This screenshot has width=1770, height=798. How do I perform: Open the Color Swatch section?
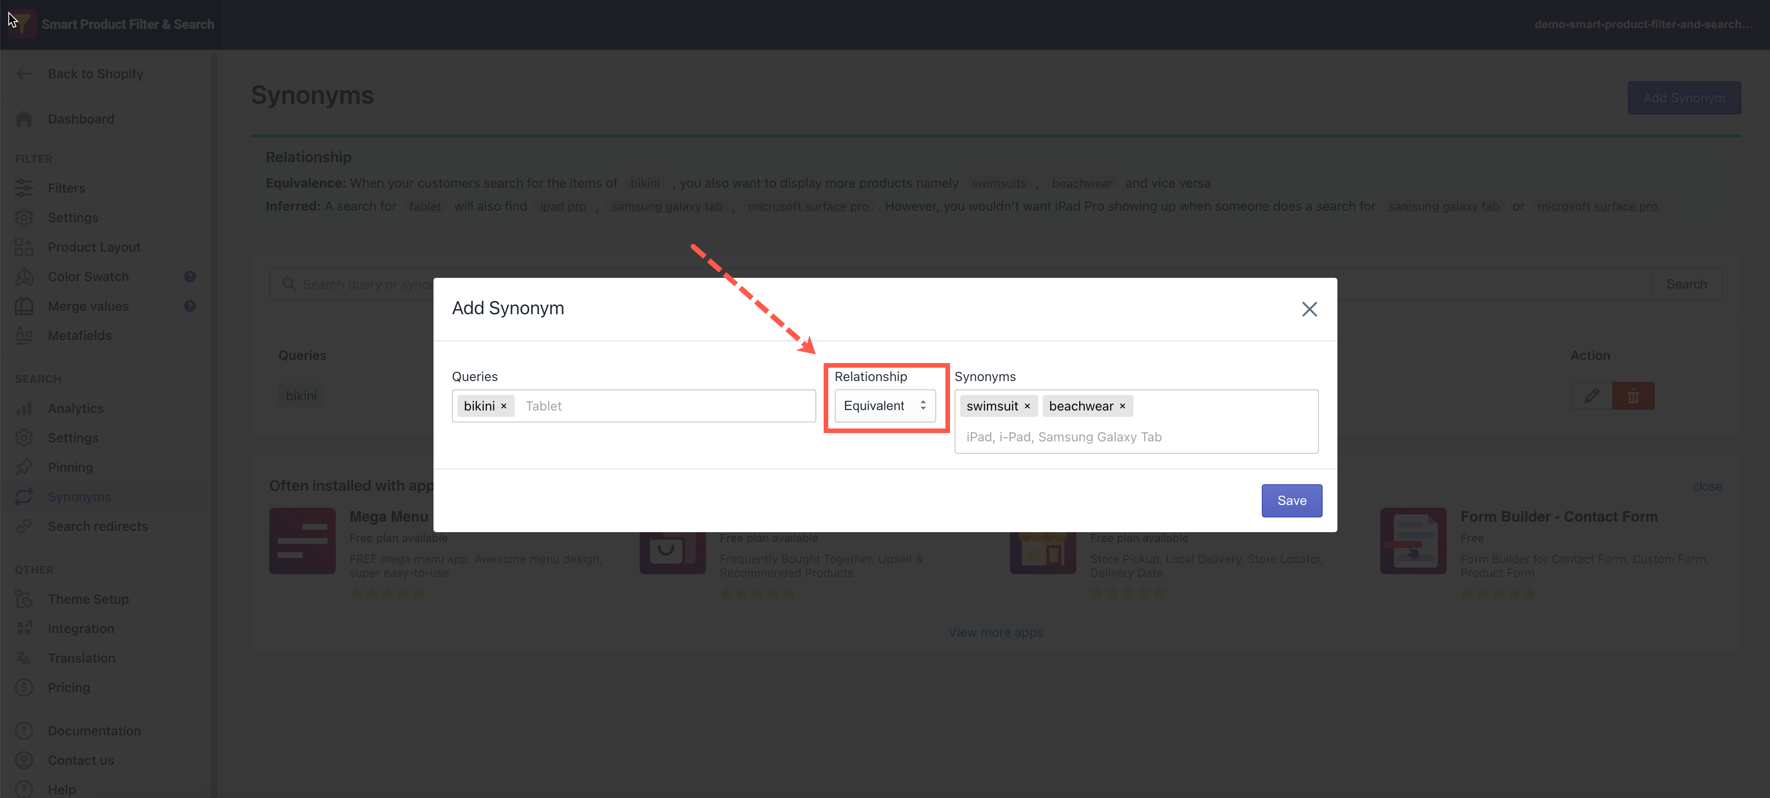tap(88, 276)
